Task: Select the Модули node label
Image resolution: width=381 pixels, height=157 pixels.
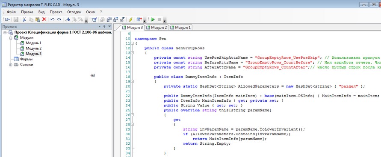Action: (27, 38)
